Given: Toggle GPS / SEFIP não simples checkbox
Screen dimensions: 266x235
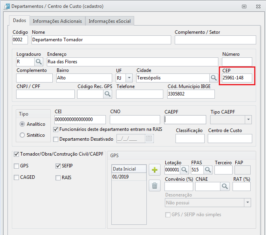Looking at the screenshot, I should (168, 215).
